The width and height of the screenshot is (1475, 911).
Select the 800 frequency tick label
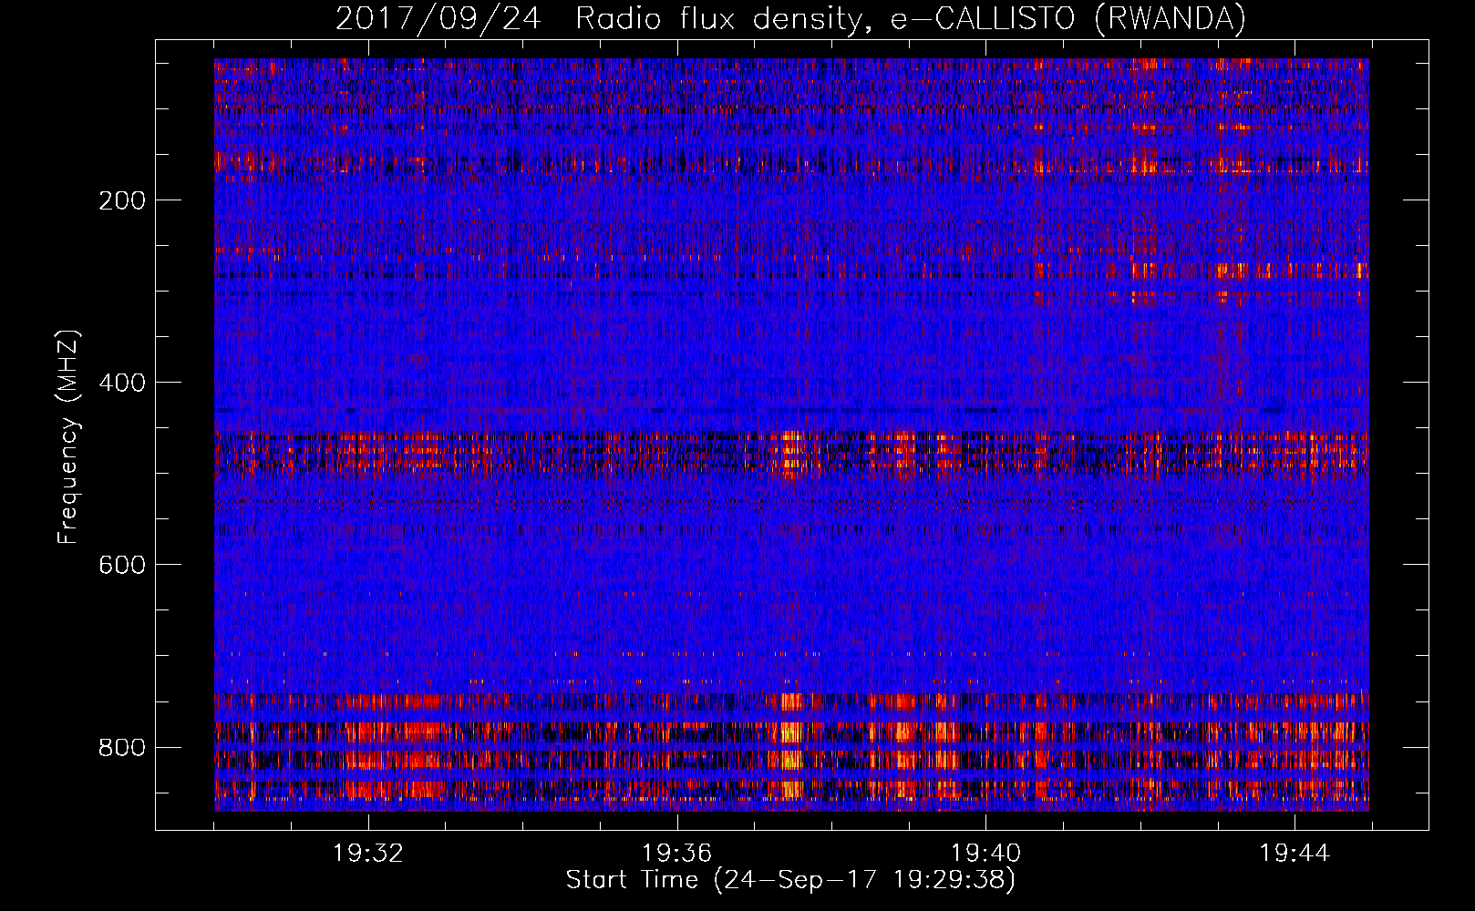coord(121,747)
